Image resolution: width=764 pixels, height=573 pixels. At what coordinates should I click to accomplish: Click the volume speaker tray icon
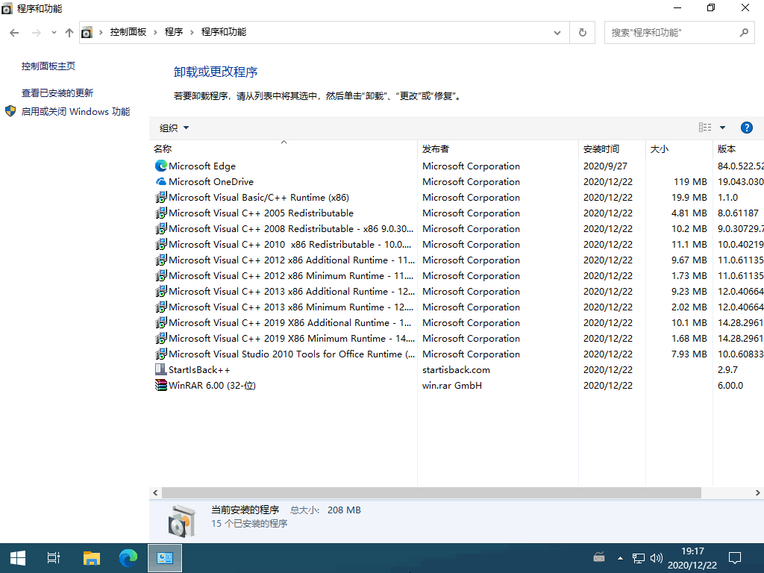click(x=657, y=558)
